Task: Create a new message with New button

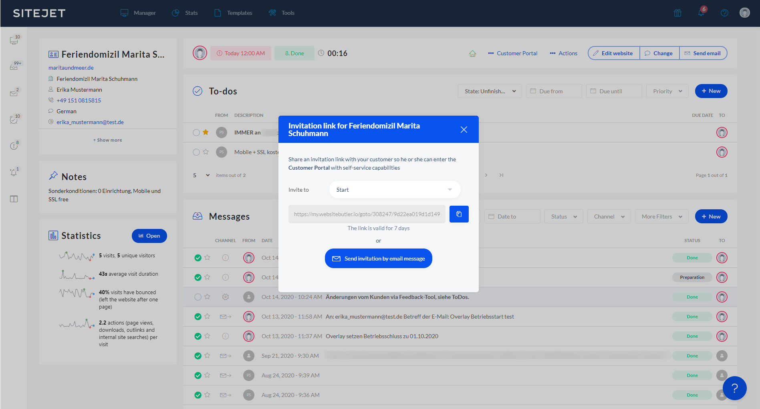Action: pyautogui.click(x=711, y=216)
